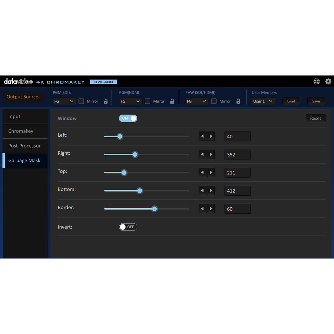Viewport: 334px width, 334px height.
Task: Turn off the Window toggle
Action: click(x=128, y=118)
